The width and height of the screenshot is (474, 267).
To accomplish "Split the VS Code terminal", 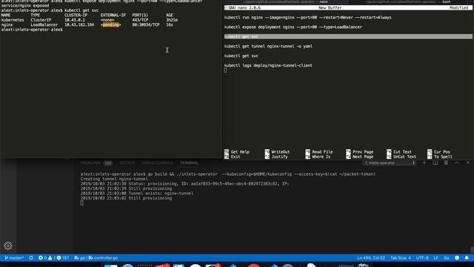I will 435,163.
